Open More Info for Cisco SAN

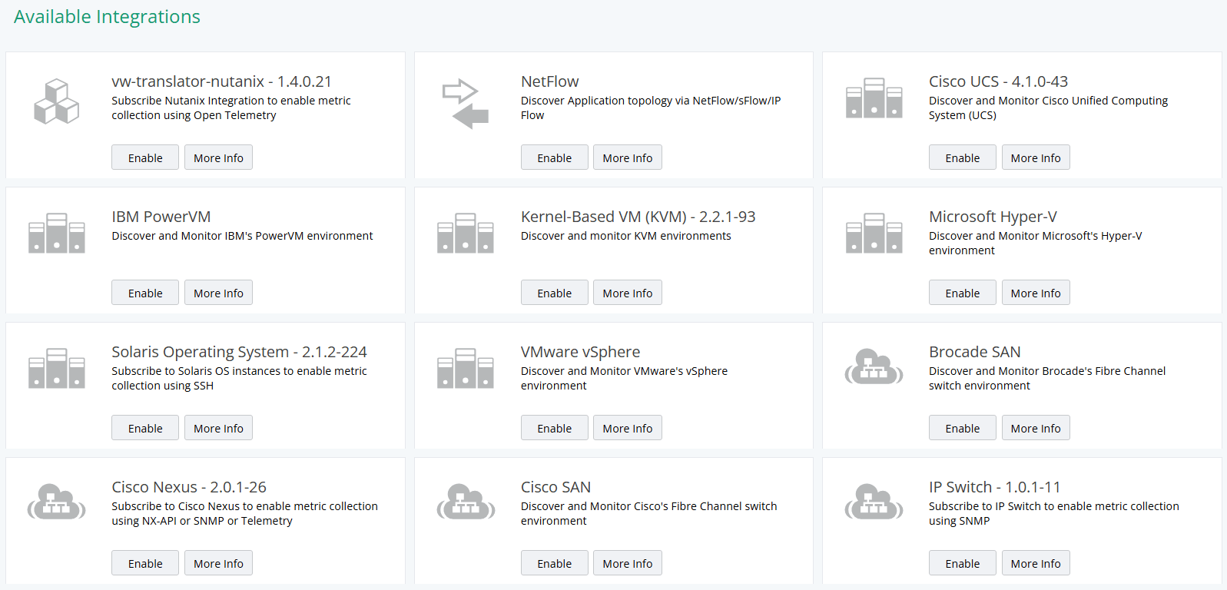[628, 563]
